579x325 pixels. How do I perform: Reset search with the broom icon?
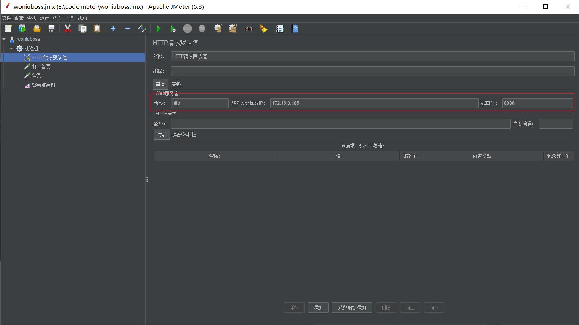pos(264,29)
